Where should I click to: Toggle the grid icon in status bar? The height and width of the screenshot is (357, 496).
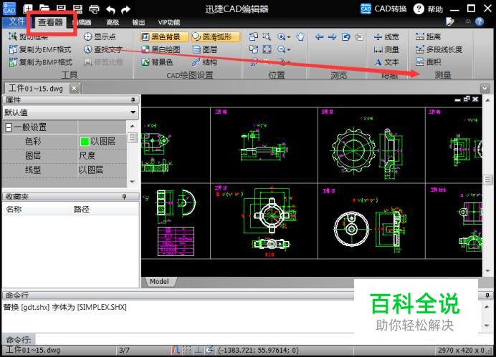tap(187, 350)
